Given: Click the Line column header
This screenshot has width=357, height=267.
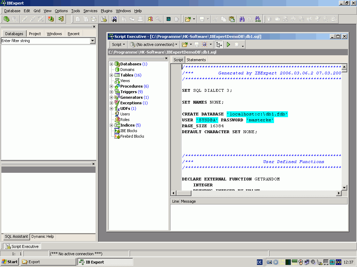Looking at the screenshot, I should point(176,201).
